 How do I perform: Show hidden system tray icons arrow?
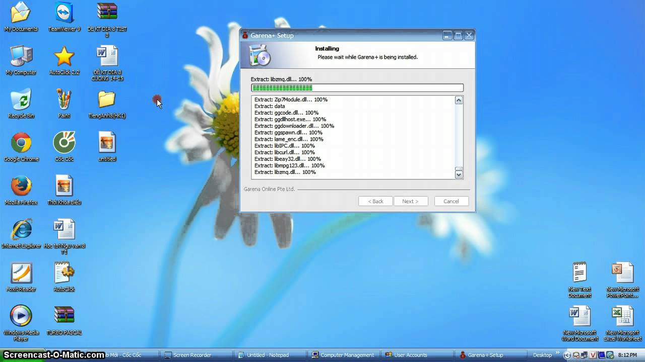tap(568, 355)
